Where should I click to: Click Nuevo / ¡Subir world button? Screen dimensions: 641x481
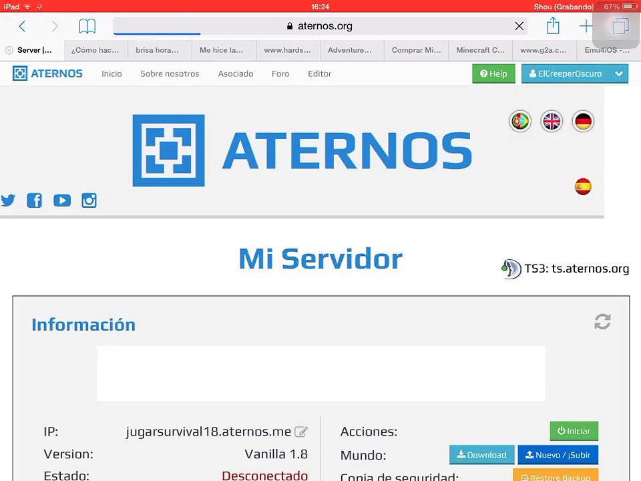(558, 455)
